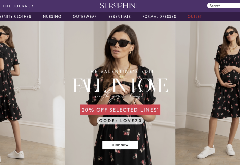
Task: Go to the Nursing category
Action: [x=52, y=16]
